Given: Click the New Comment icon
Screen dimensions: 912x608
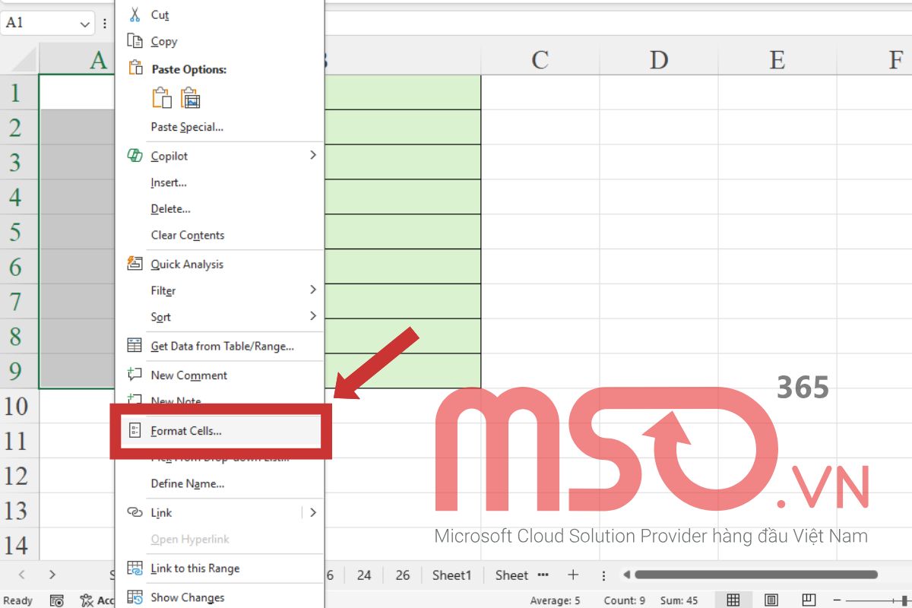Looking at the screenshot, I should click(135, 375).
